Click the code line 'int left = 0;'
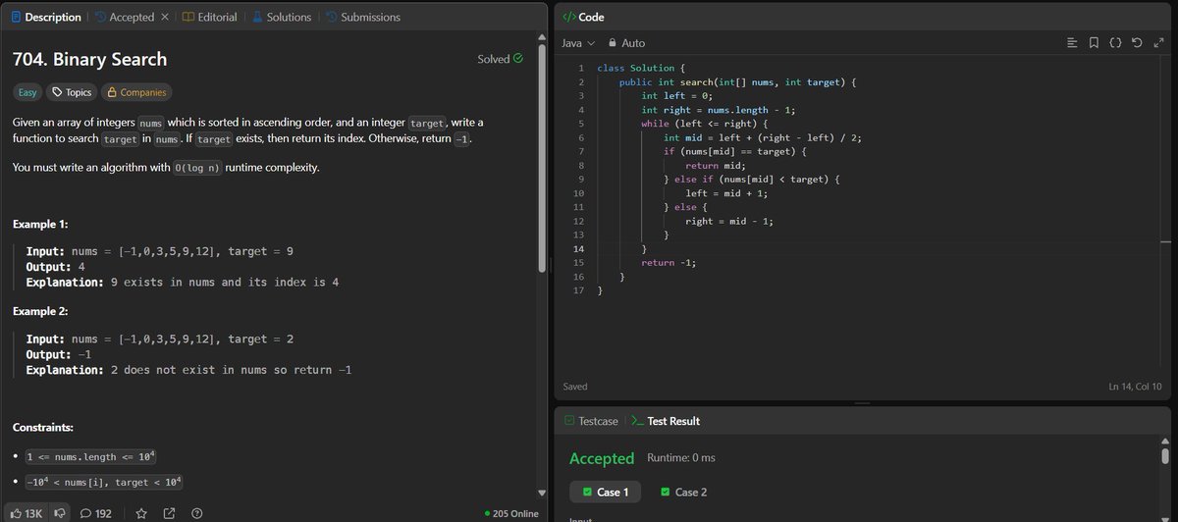The image size is (1178, 522). pyautogui.click(x=675, y=96)
